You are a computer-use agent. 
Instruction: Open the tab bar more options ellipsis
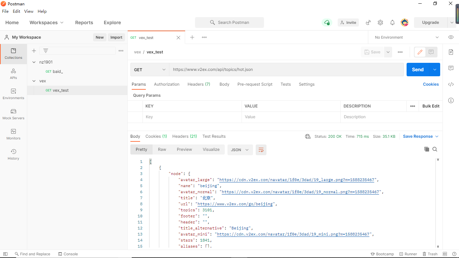point(204,37)
